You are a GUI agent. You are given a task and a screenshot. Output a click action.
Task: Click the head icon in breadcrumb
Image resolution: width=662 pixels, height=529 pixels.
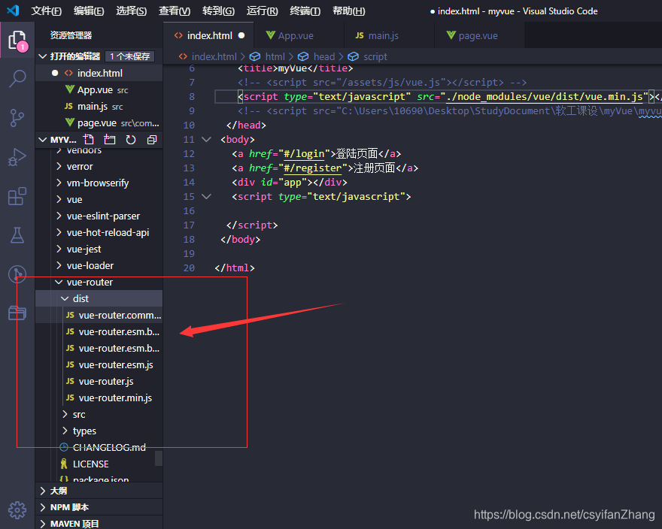tap(303, 56)
